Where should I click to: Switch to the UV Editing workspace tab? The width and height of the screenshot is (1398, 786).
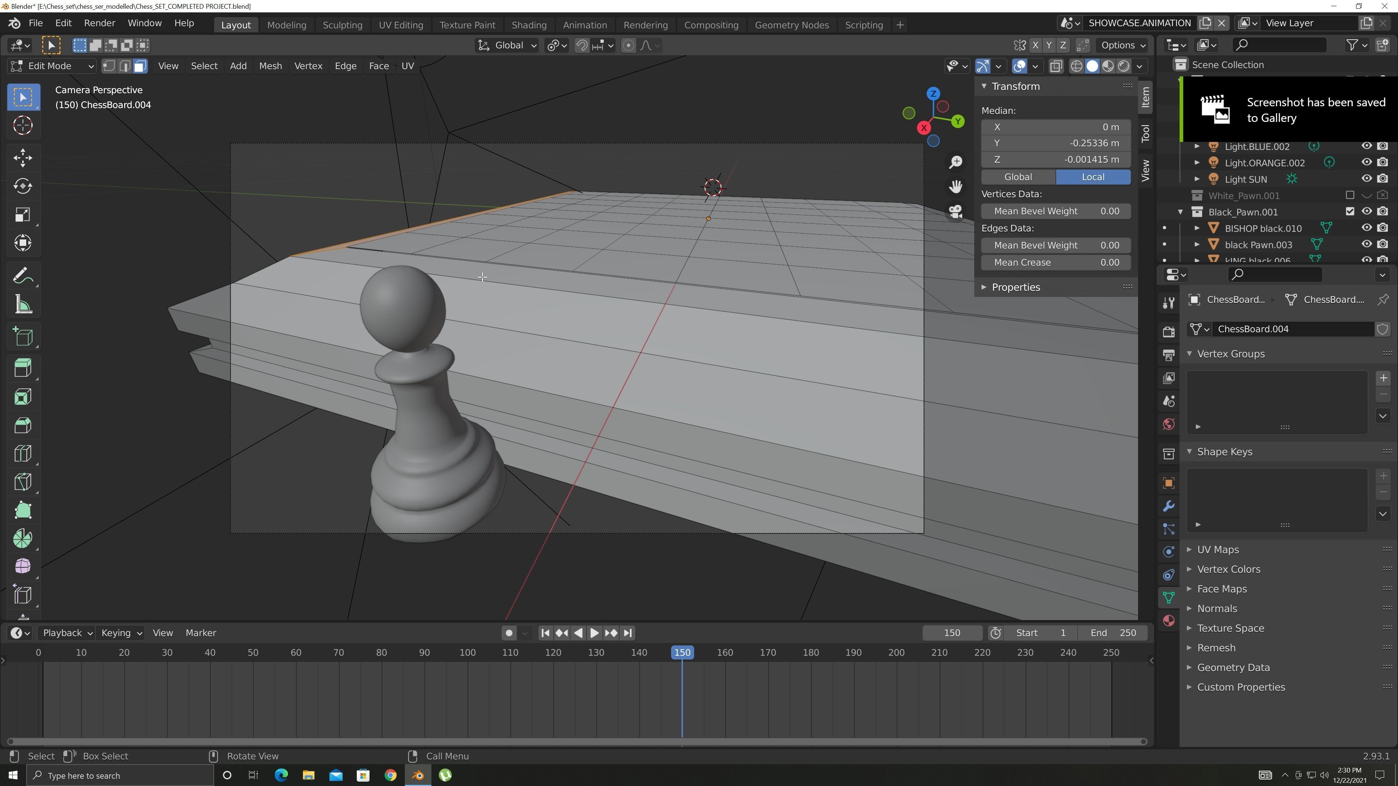coord(400,25)
